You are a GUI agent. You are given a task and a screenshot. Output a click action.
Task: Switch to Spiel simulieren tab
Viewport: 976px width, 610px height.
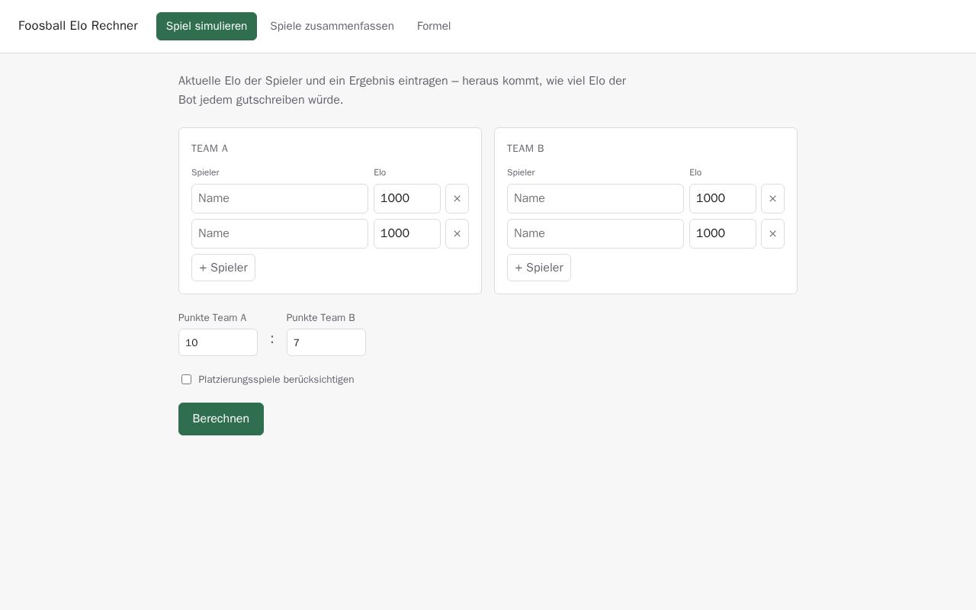pyautogui.click(x=207, y=26)
